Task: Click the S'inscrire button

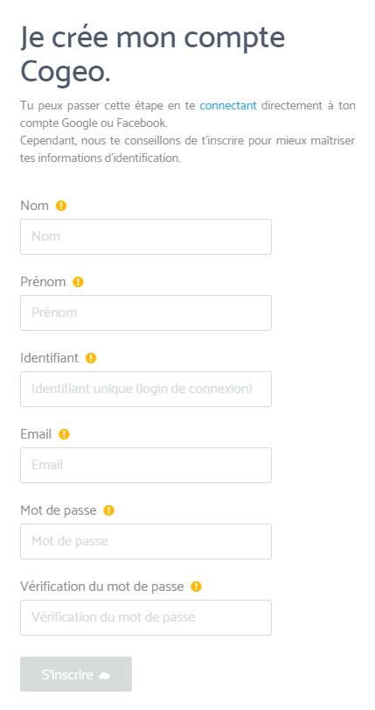Action: coord(76,674)
